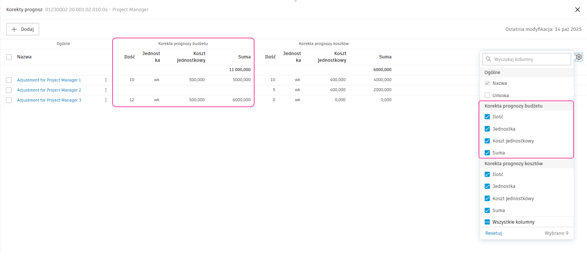The height and width of the screenshot is (269, 587).
Task: Uncheck Suma under Korekta prognozy kosztów
Action: click(487, 211)
